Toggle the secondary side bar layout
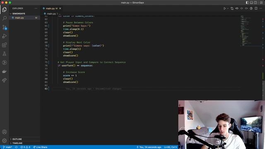 (255, 2)
